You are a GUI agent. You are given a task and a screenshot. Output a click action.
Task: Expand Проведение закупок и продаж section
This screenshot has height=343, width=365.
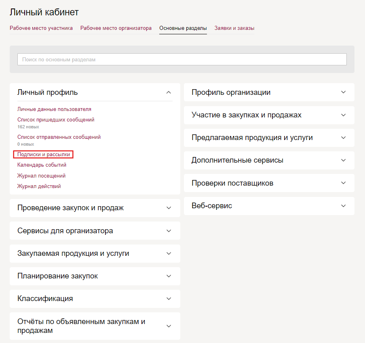[x=169, y=208]
